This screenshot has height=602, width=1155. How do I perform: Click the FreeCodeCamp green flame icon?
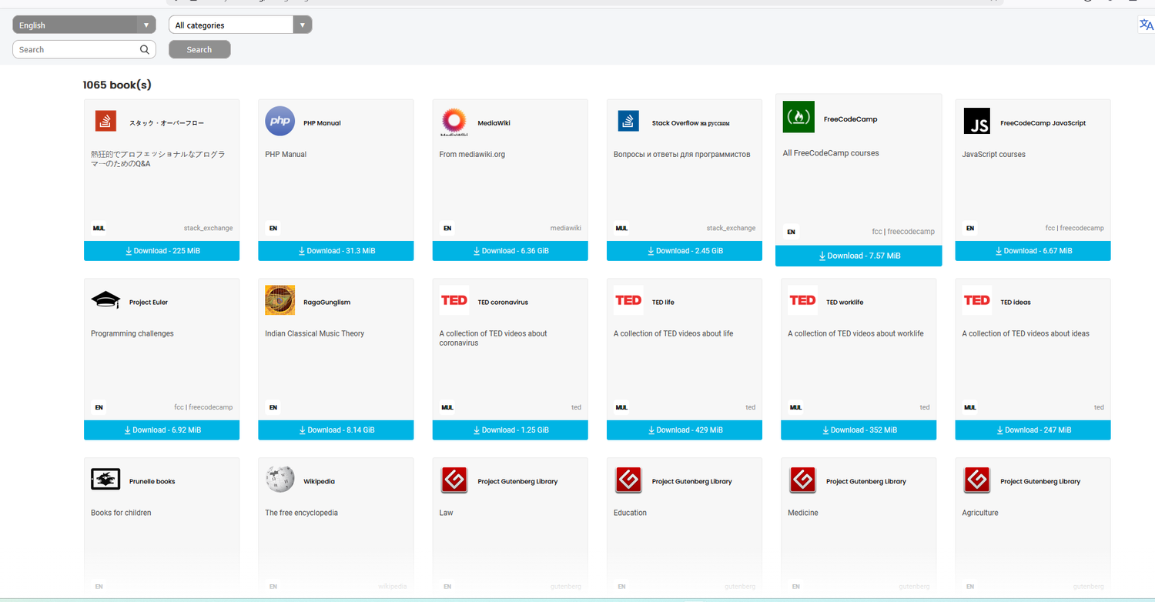click(798, 117)
